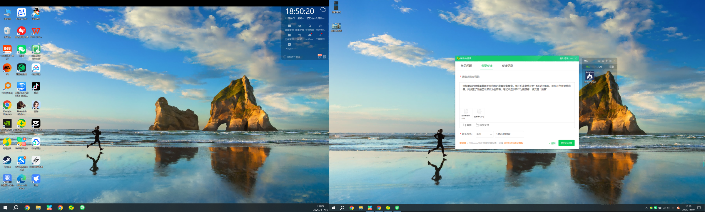Click 添加文件 add file folder icon

[x=477, y=125]
